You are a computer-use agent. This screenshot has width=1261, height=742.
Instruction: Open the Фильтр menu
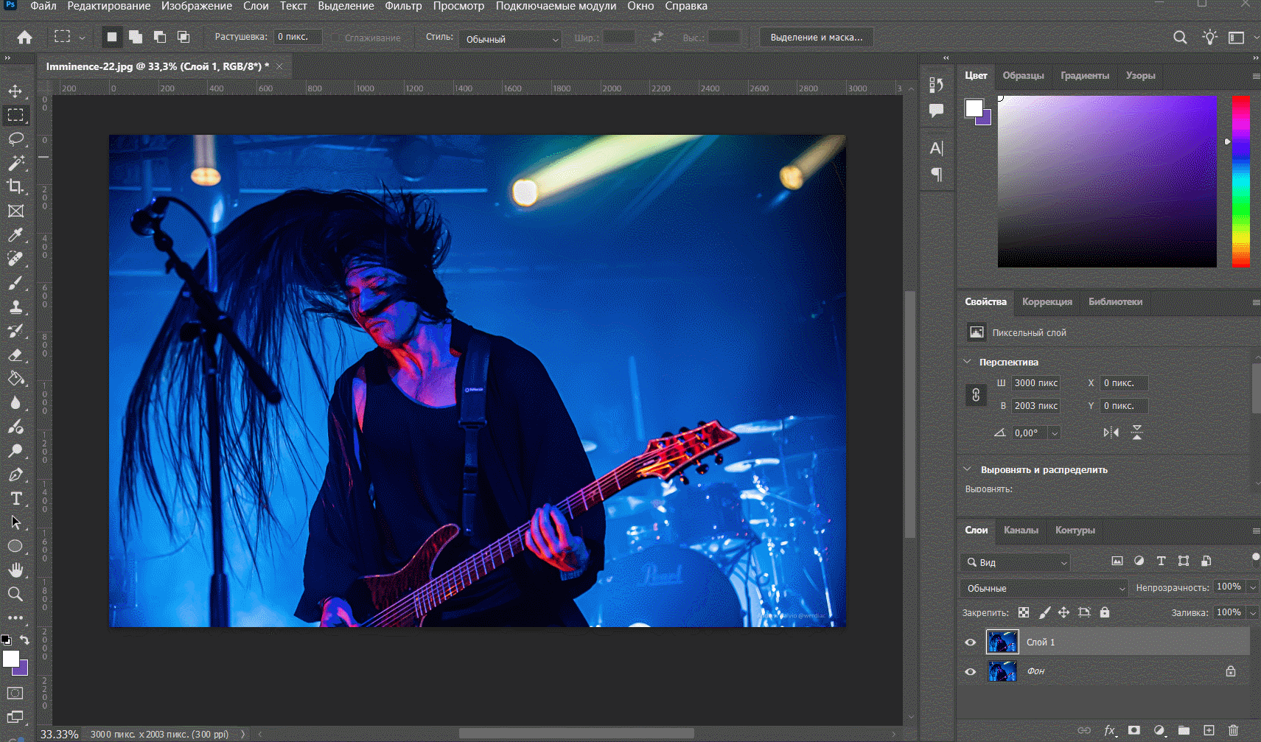[403, 6]
